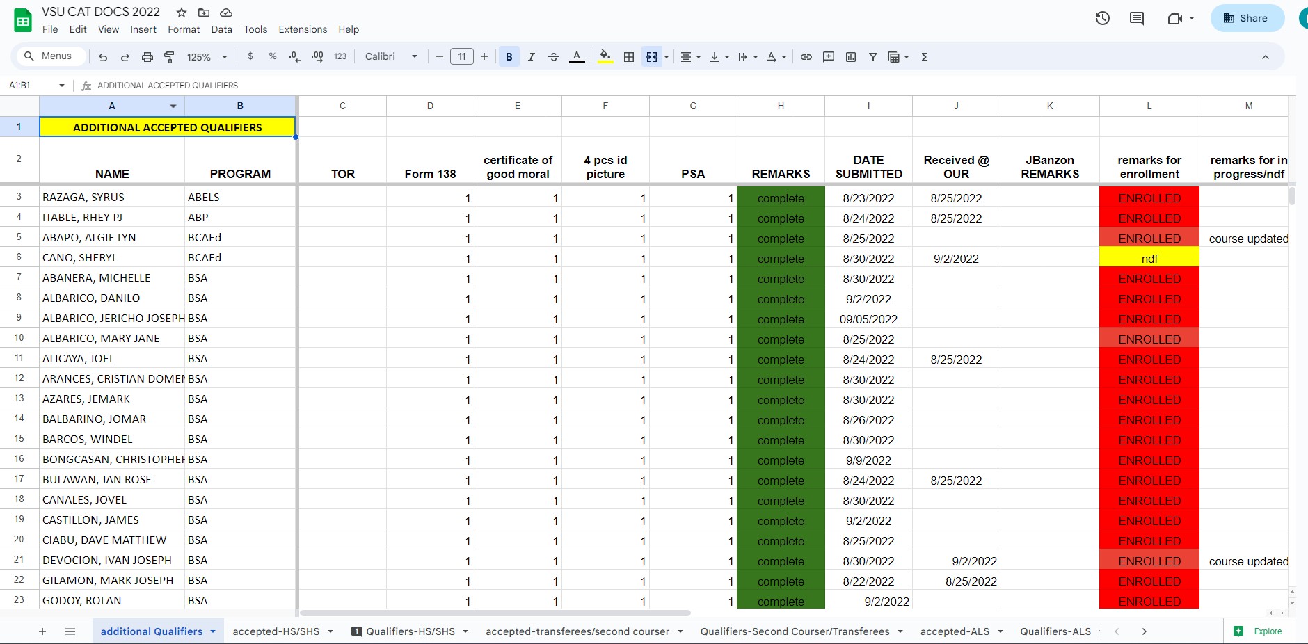The image size is (1308, 644).
Task: Click the Share button
Action: click(1247, 18)
